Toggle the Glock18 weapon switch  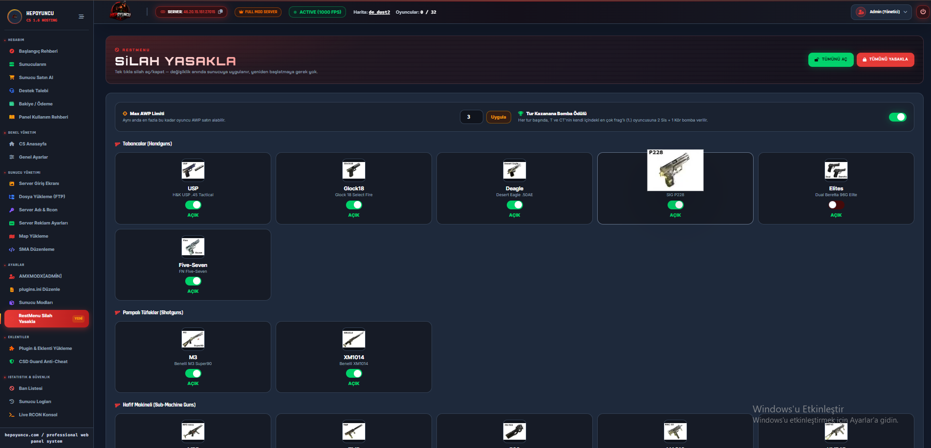(x=354, y=205)
